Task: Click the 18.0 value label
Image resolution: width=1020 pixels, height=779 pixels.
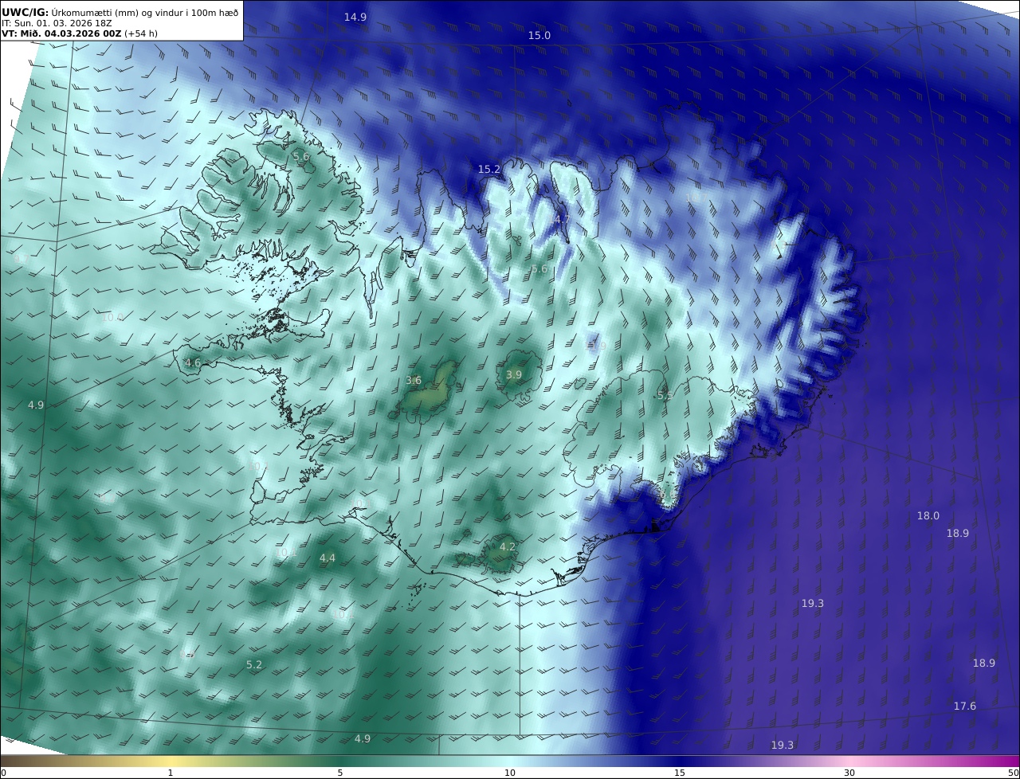Action: coord(928,516)
